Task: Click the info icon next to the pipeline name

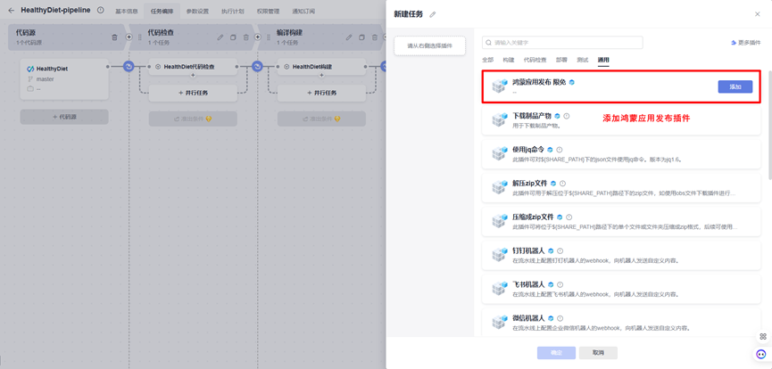Action: [101, 10]
